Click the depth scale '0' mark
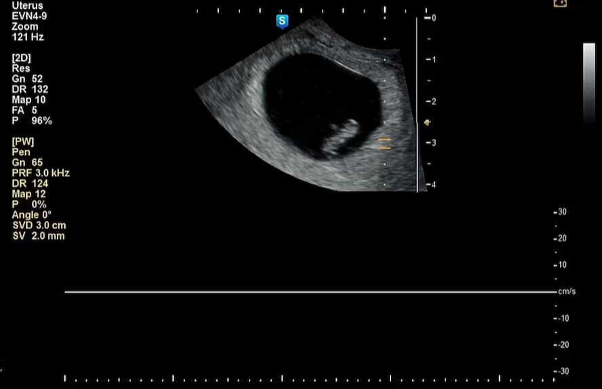The height and width of the screenshot is (389, 602). (430, 18)
